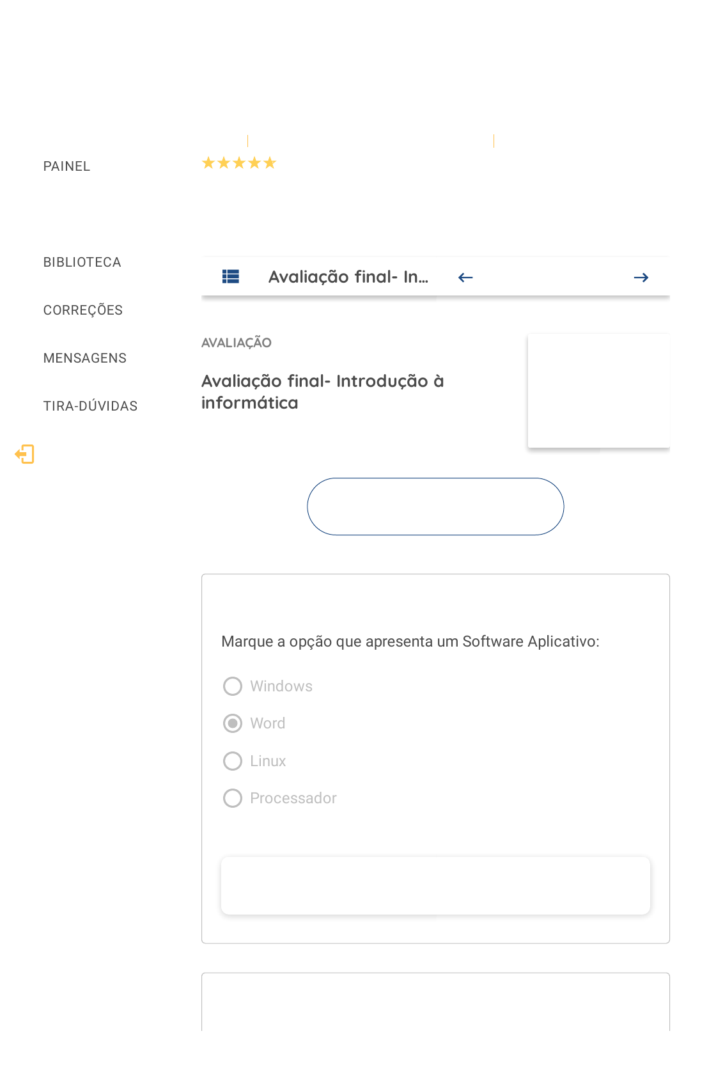The image size is (716, 1077).
Task: Click the blank box below Processador option
Action: click(x=435, y=886)
